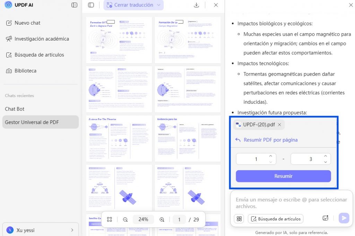Expand the Cerrar traducción dropdown
The image size is (355, 236).
click(x=159, y=5)
